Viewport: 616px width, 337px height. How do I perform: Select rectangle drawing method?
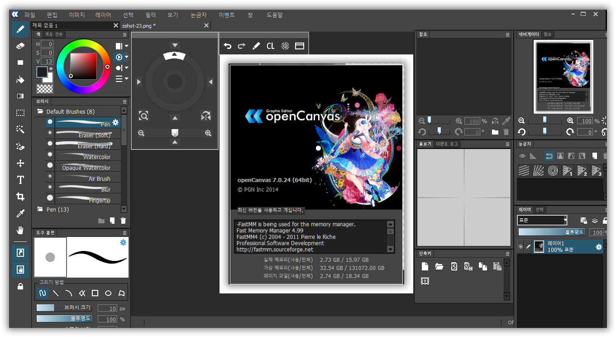(95, 293)
